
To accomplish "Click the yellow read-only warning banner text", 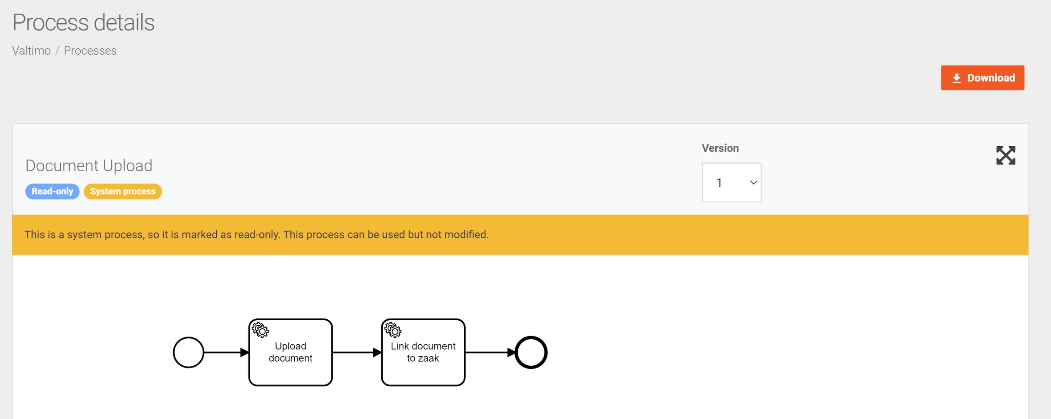I will point(256,235).
